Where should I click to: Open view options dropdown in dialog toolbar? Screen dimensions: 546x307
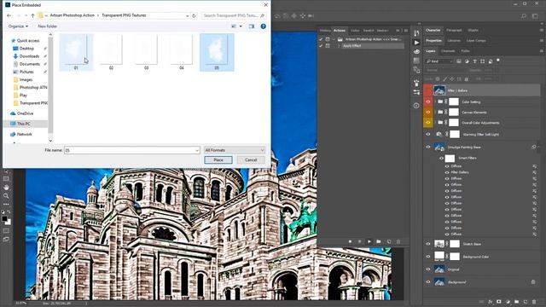(x=241, y=26)
